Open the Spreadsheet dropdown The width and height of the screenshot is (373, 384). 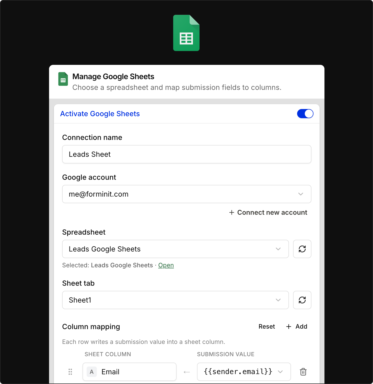[x=176, y=249]
